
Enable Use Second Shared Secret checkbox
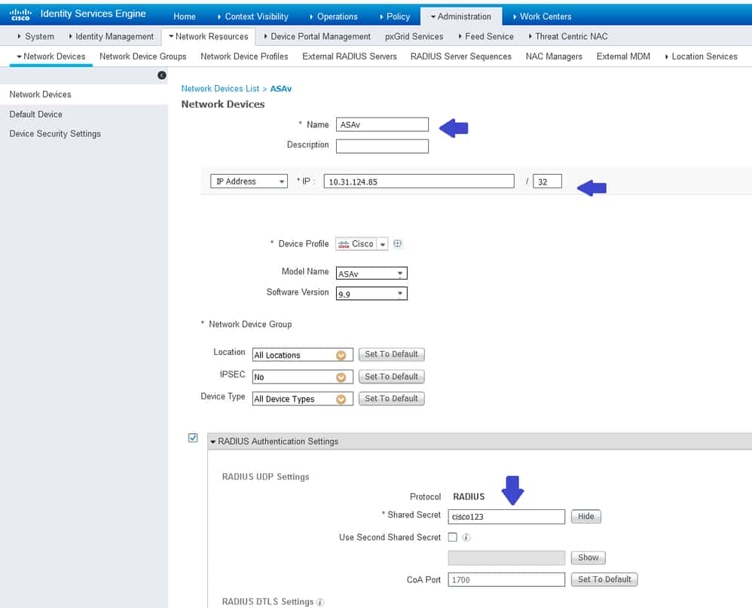tap(452, 537)
